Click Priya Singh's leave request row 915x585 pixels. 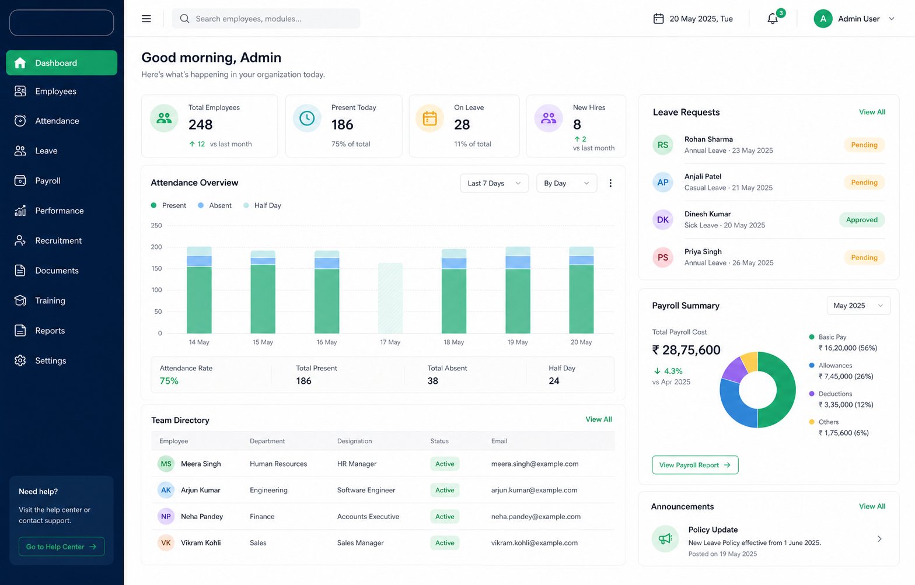click(769, 257)
